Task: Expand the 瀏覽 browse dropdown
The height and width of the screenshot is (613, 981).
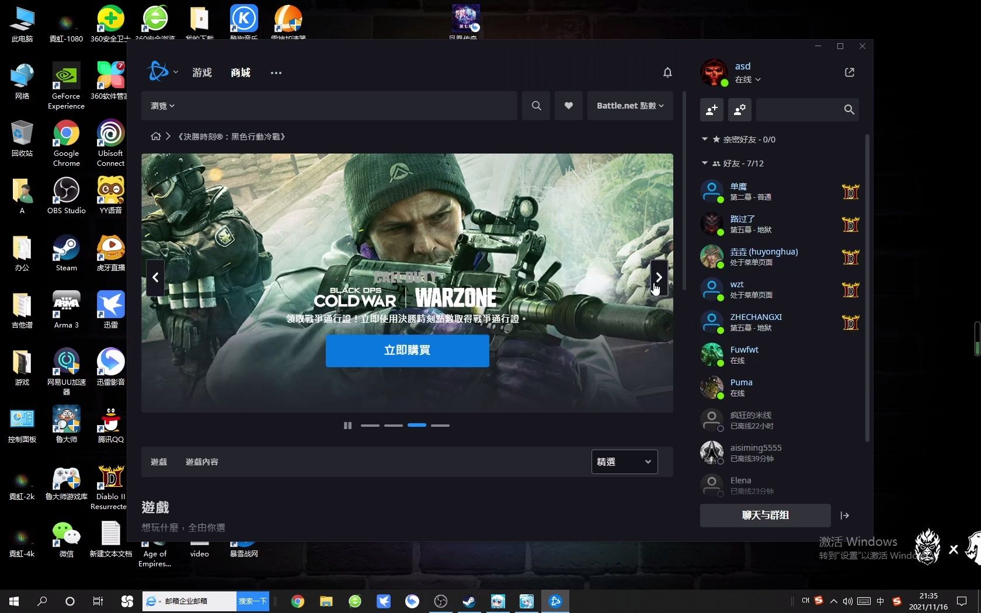Action: coord(162,106)
